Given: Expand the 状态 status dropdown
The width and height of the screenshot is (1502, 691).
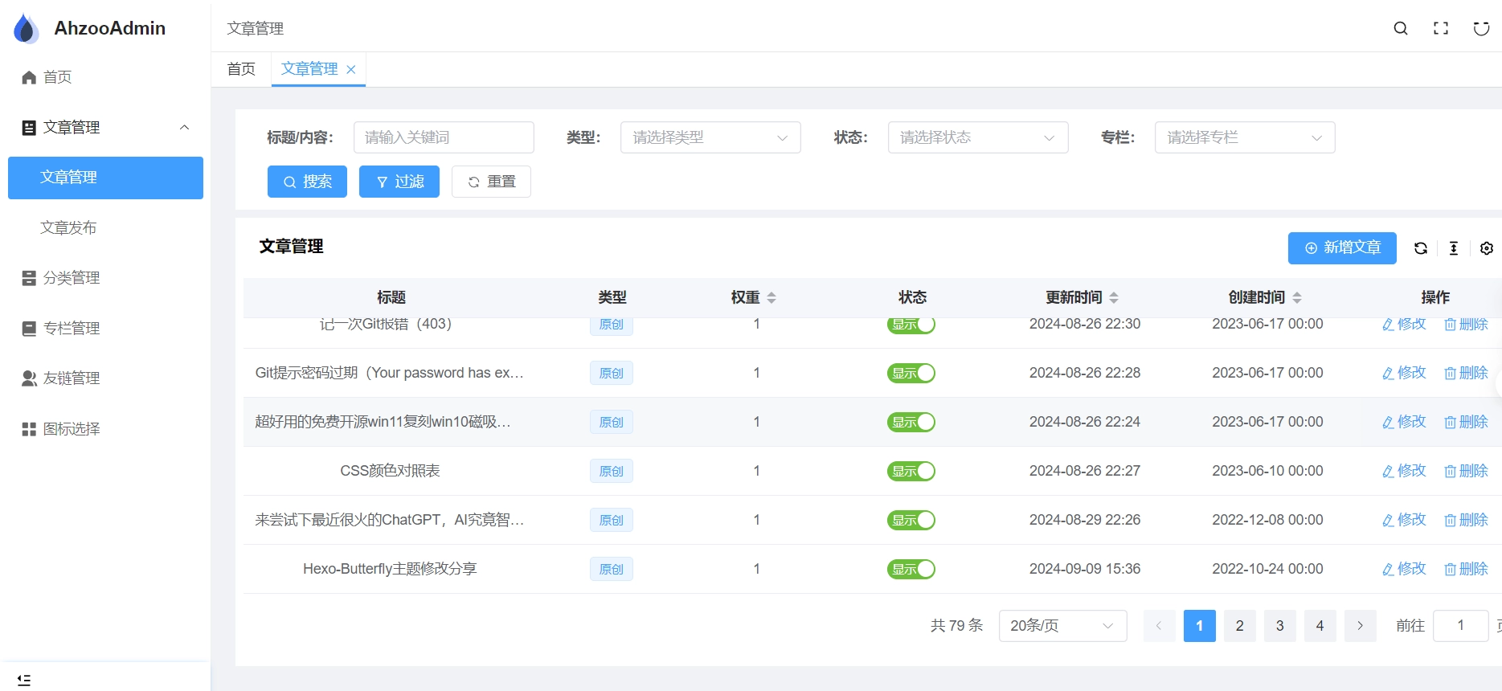Looking at the screenshot, I should (x=977, y=137).
